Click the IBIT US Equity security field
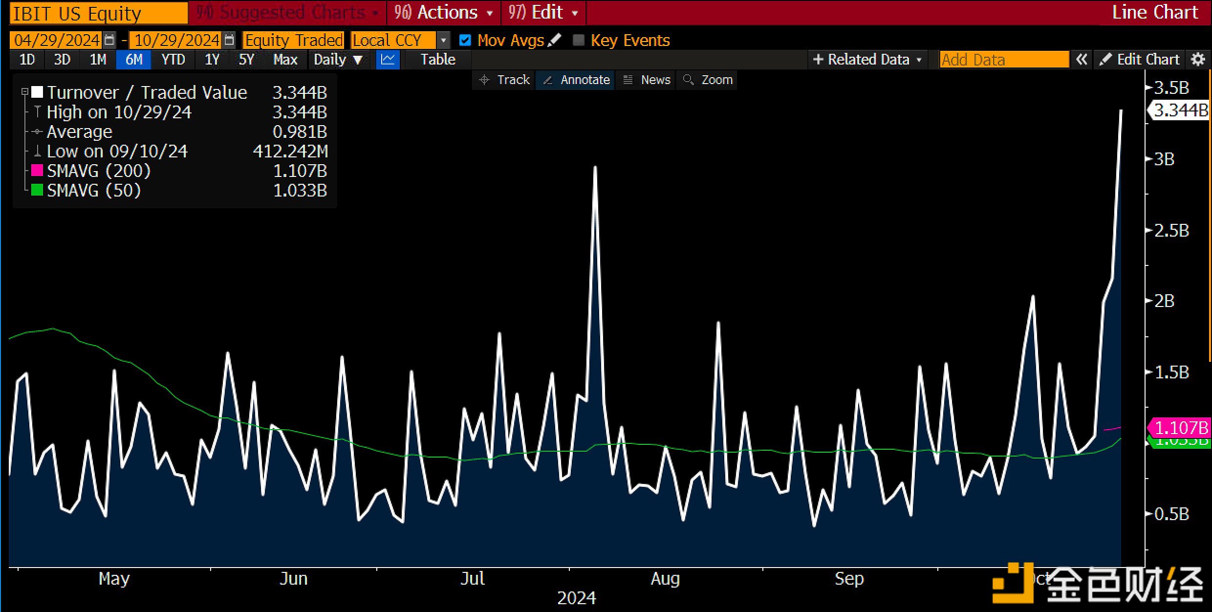Viewport: 1212px width, 612px height. point(99,14)
